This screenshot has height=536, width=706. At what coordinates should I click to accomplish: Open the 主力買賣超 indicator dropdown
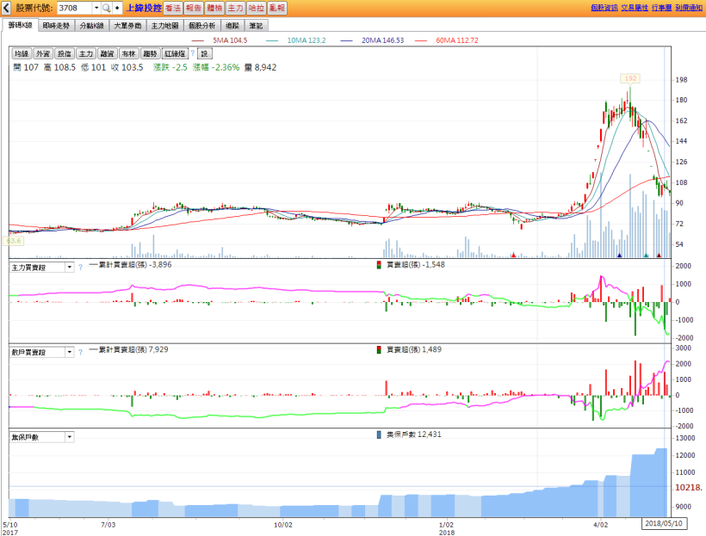(69, 268)
